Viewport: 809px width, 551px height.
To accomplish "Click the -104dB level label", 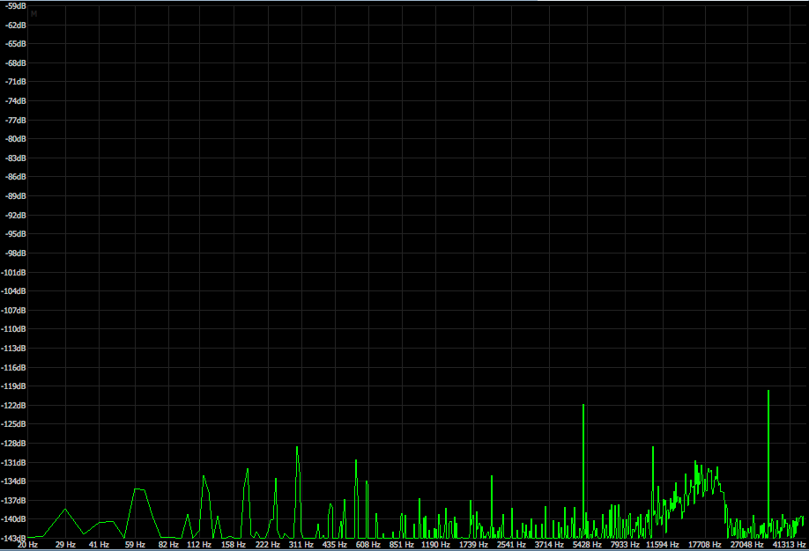I will (x=14, y=290).
